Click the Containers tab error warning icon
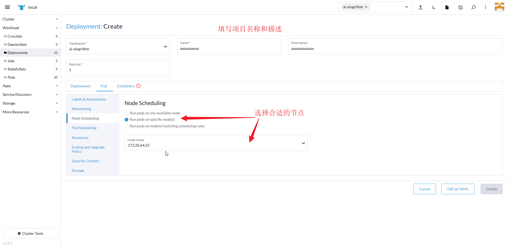508x248 pixels. (138, 86)
